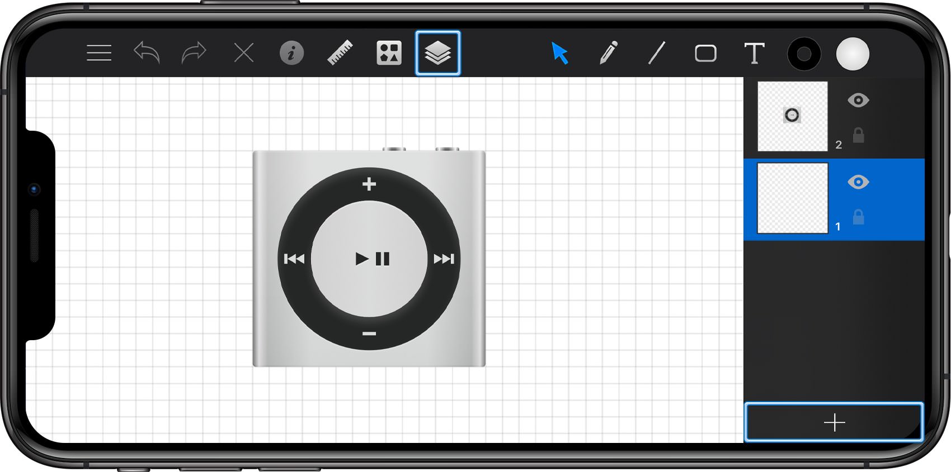Lock layer 1
The width and height of the screenshot is (951, 472).
858,217
